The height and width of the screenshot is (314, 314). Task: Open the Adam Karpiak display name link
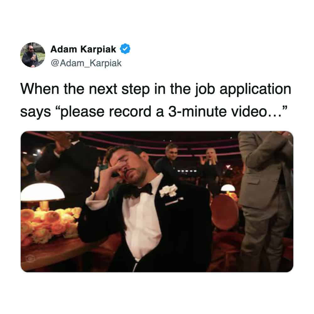click(83, 49)
